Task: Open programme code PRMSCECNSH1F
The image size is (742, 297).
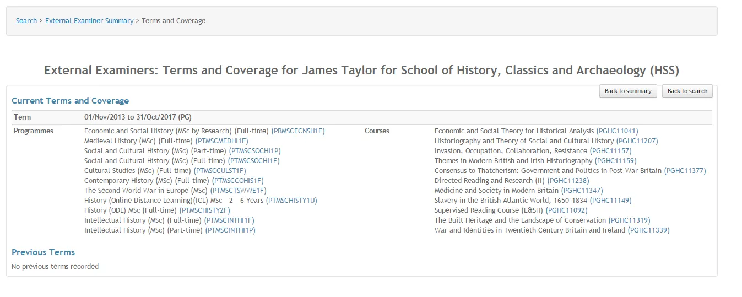Action: pos(298,131)
